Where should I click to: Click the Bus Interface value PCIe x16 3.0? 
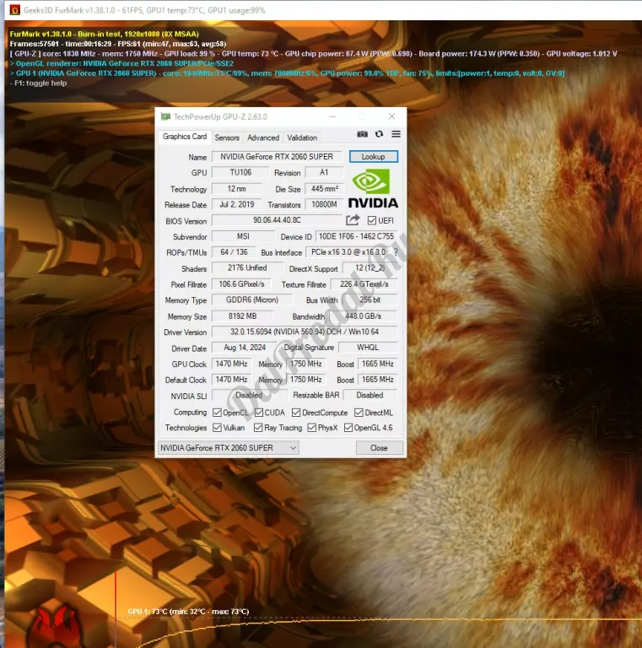(348, 252)
